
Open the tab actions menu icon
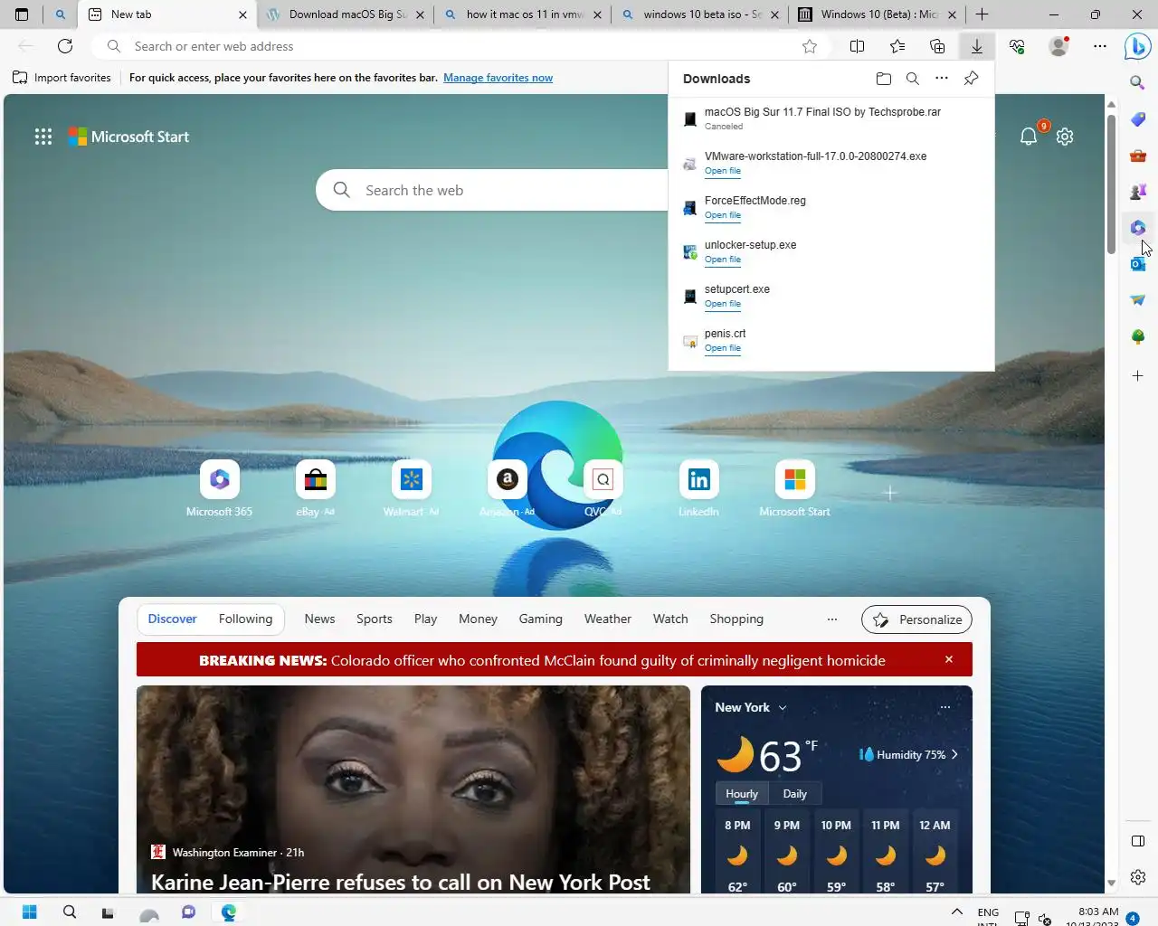22,14
